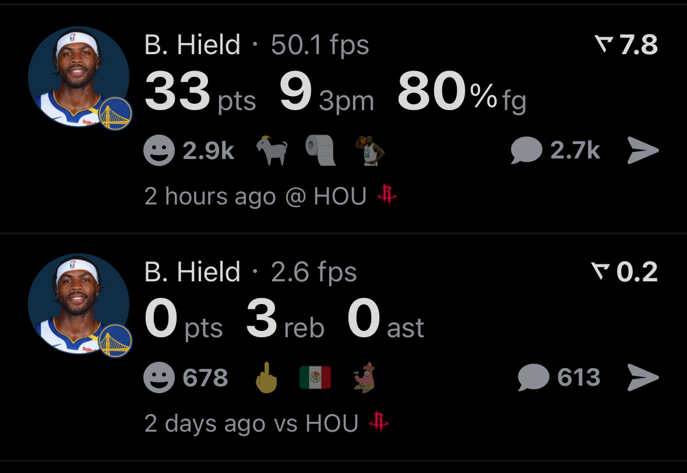Open the "2 hours ago @ HOU" game link
This screenshot has height=473, width=687.
271,195
